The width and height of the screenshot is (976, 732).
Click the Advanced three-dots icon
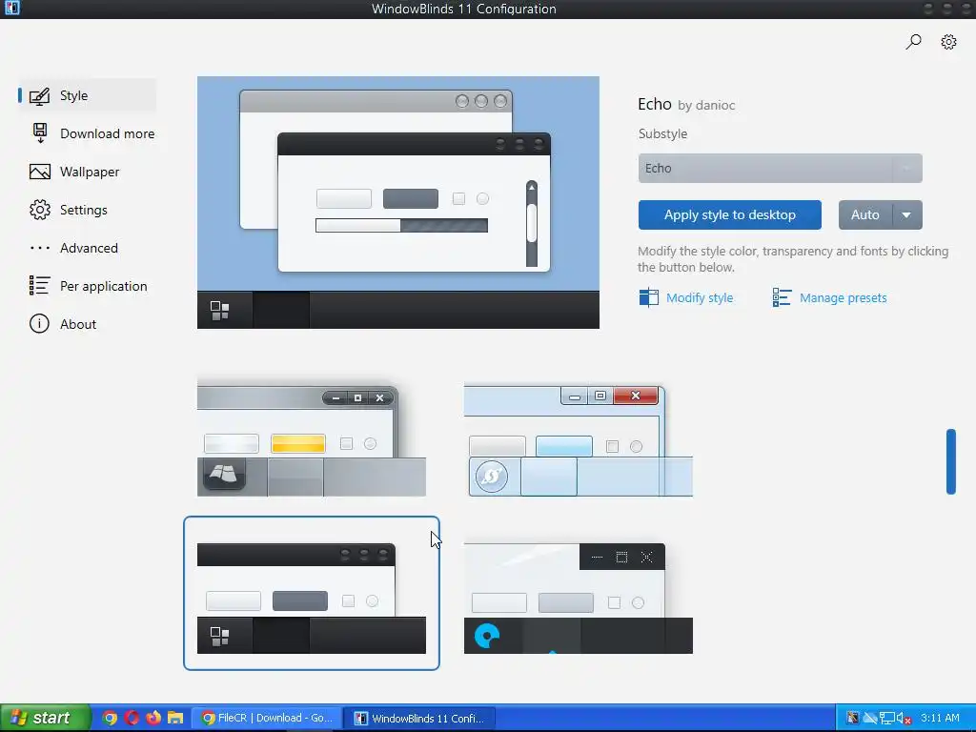point(40,248)
